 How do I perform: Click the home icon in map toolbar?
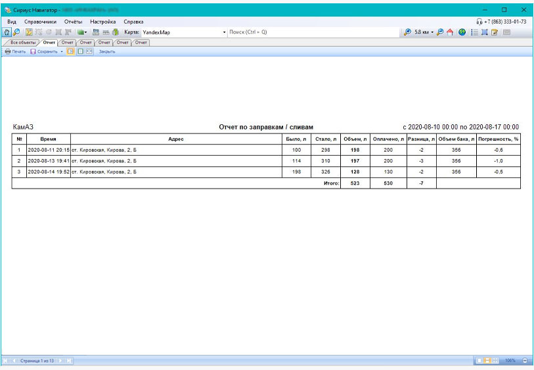(x=450, y=32)
